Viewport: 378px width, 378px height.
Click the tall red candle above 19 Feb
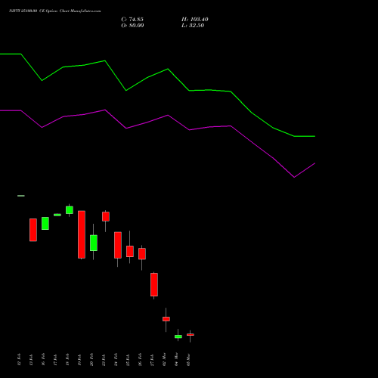(x=82, y=234)
